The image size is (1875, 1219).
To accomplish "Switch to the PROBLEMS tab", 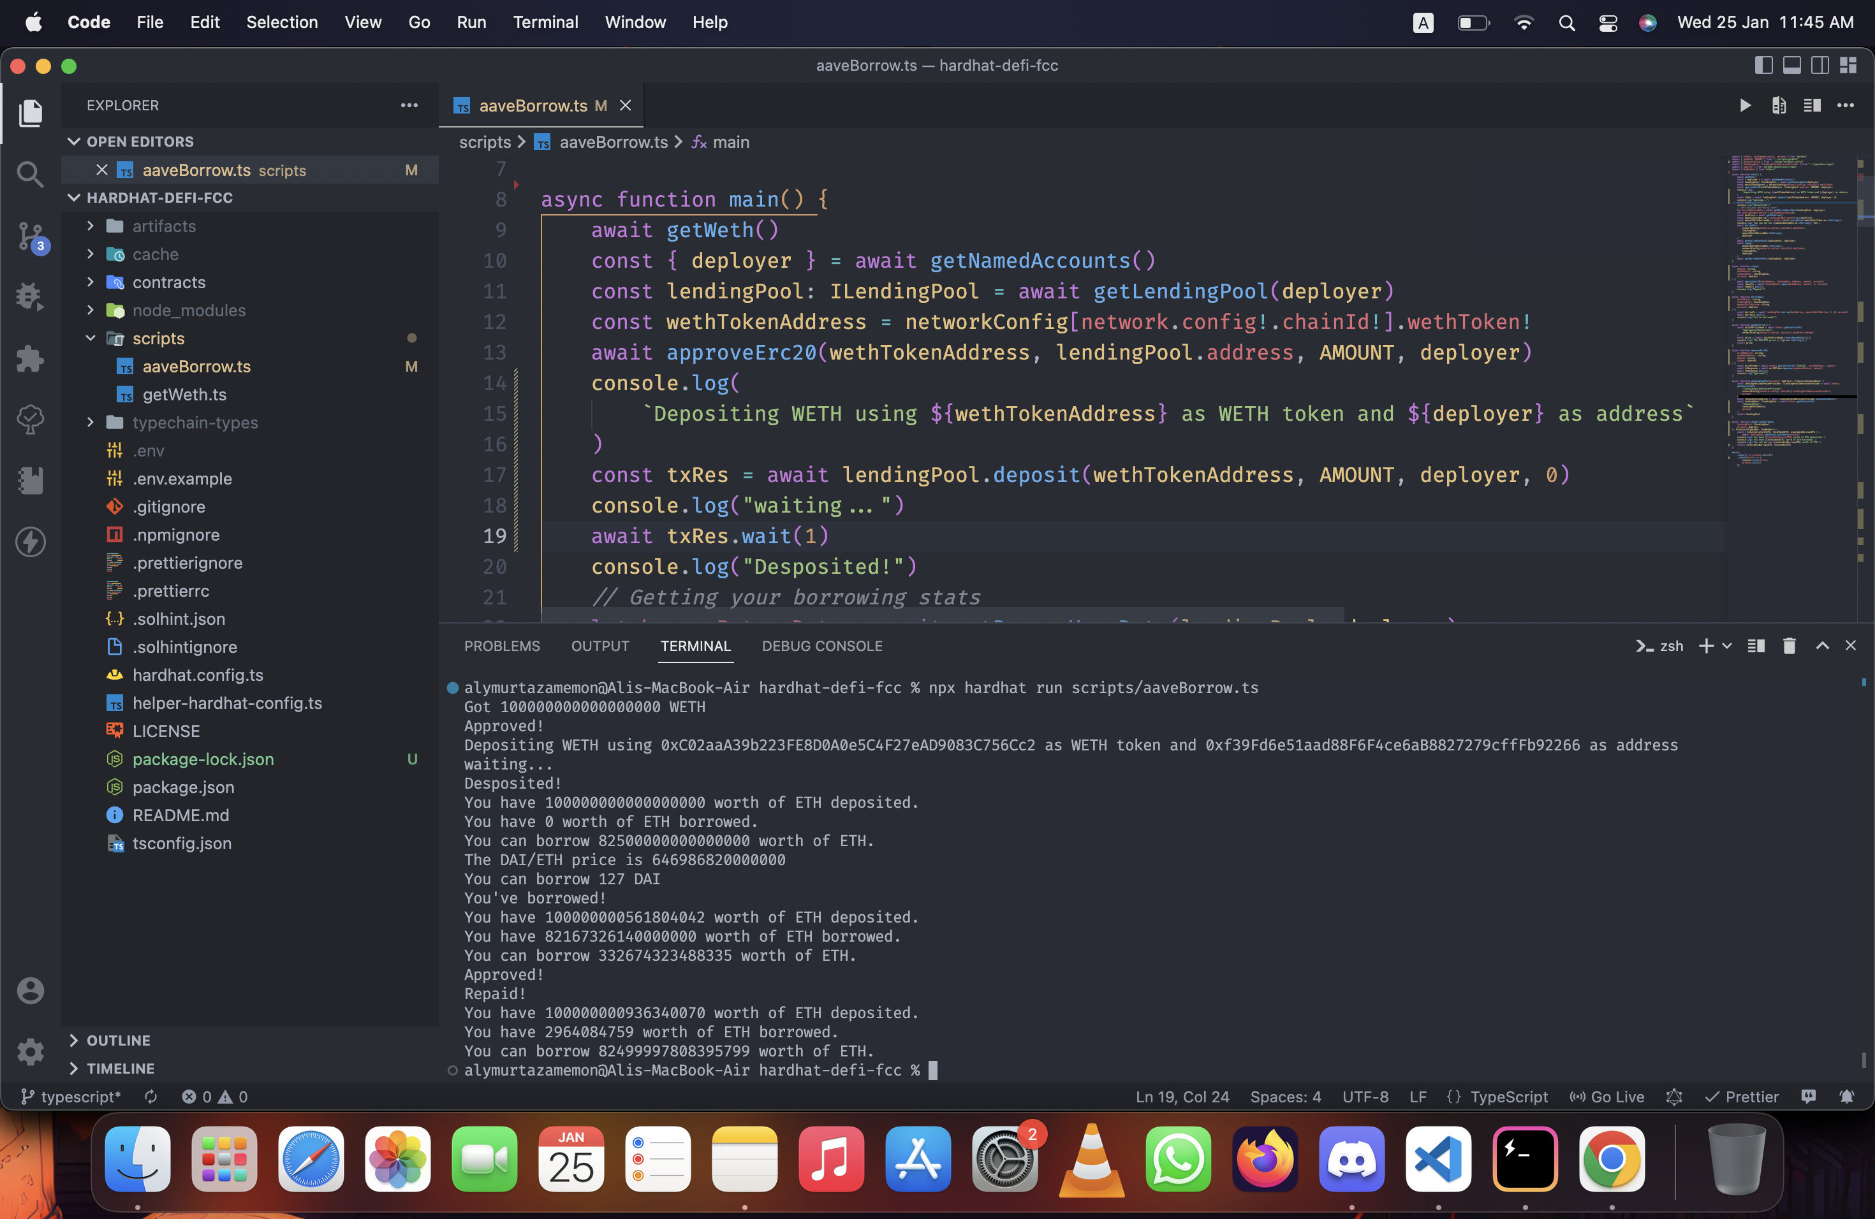I will (x=502, y=646).
